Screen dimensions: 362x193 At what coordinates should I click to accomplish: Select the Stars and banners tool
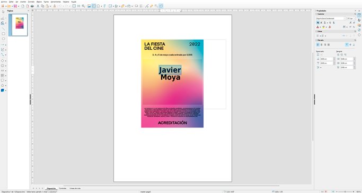(x=3, y=86)
